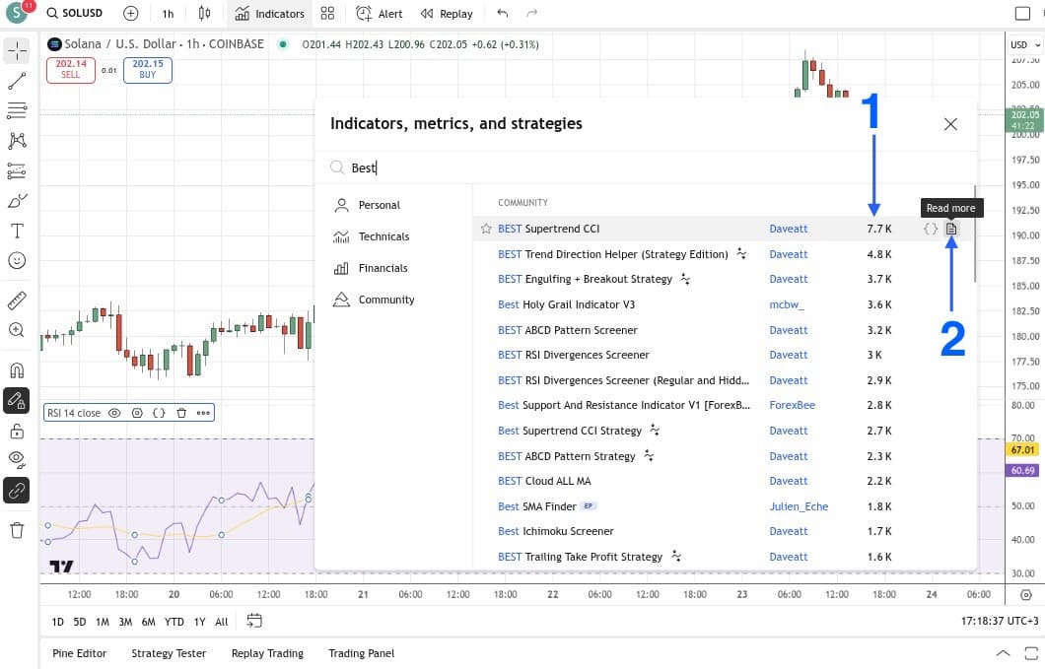
Task: Select the trend line drawing tool
Action: pos(17,81)
